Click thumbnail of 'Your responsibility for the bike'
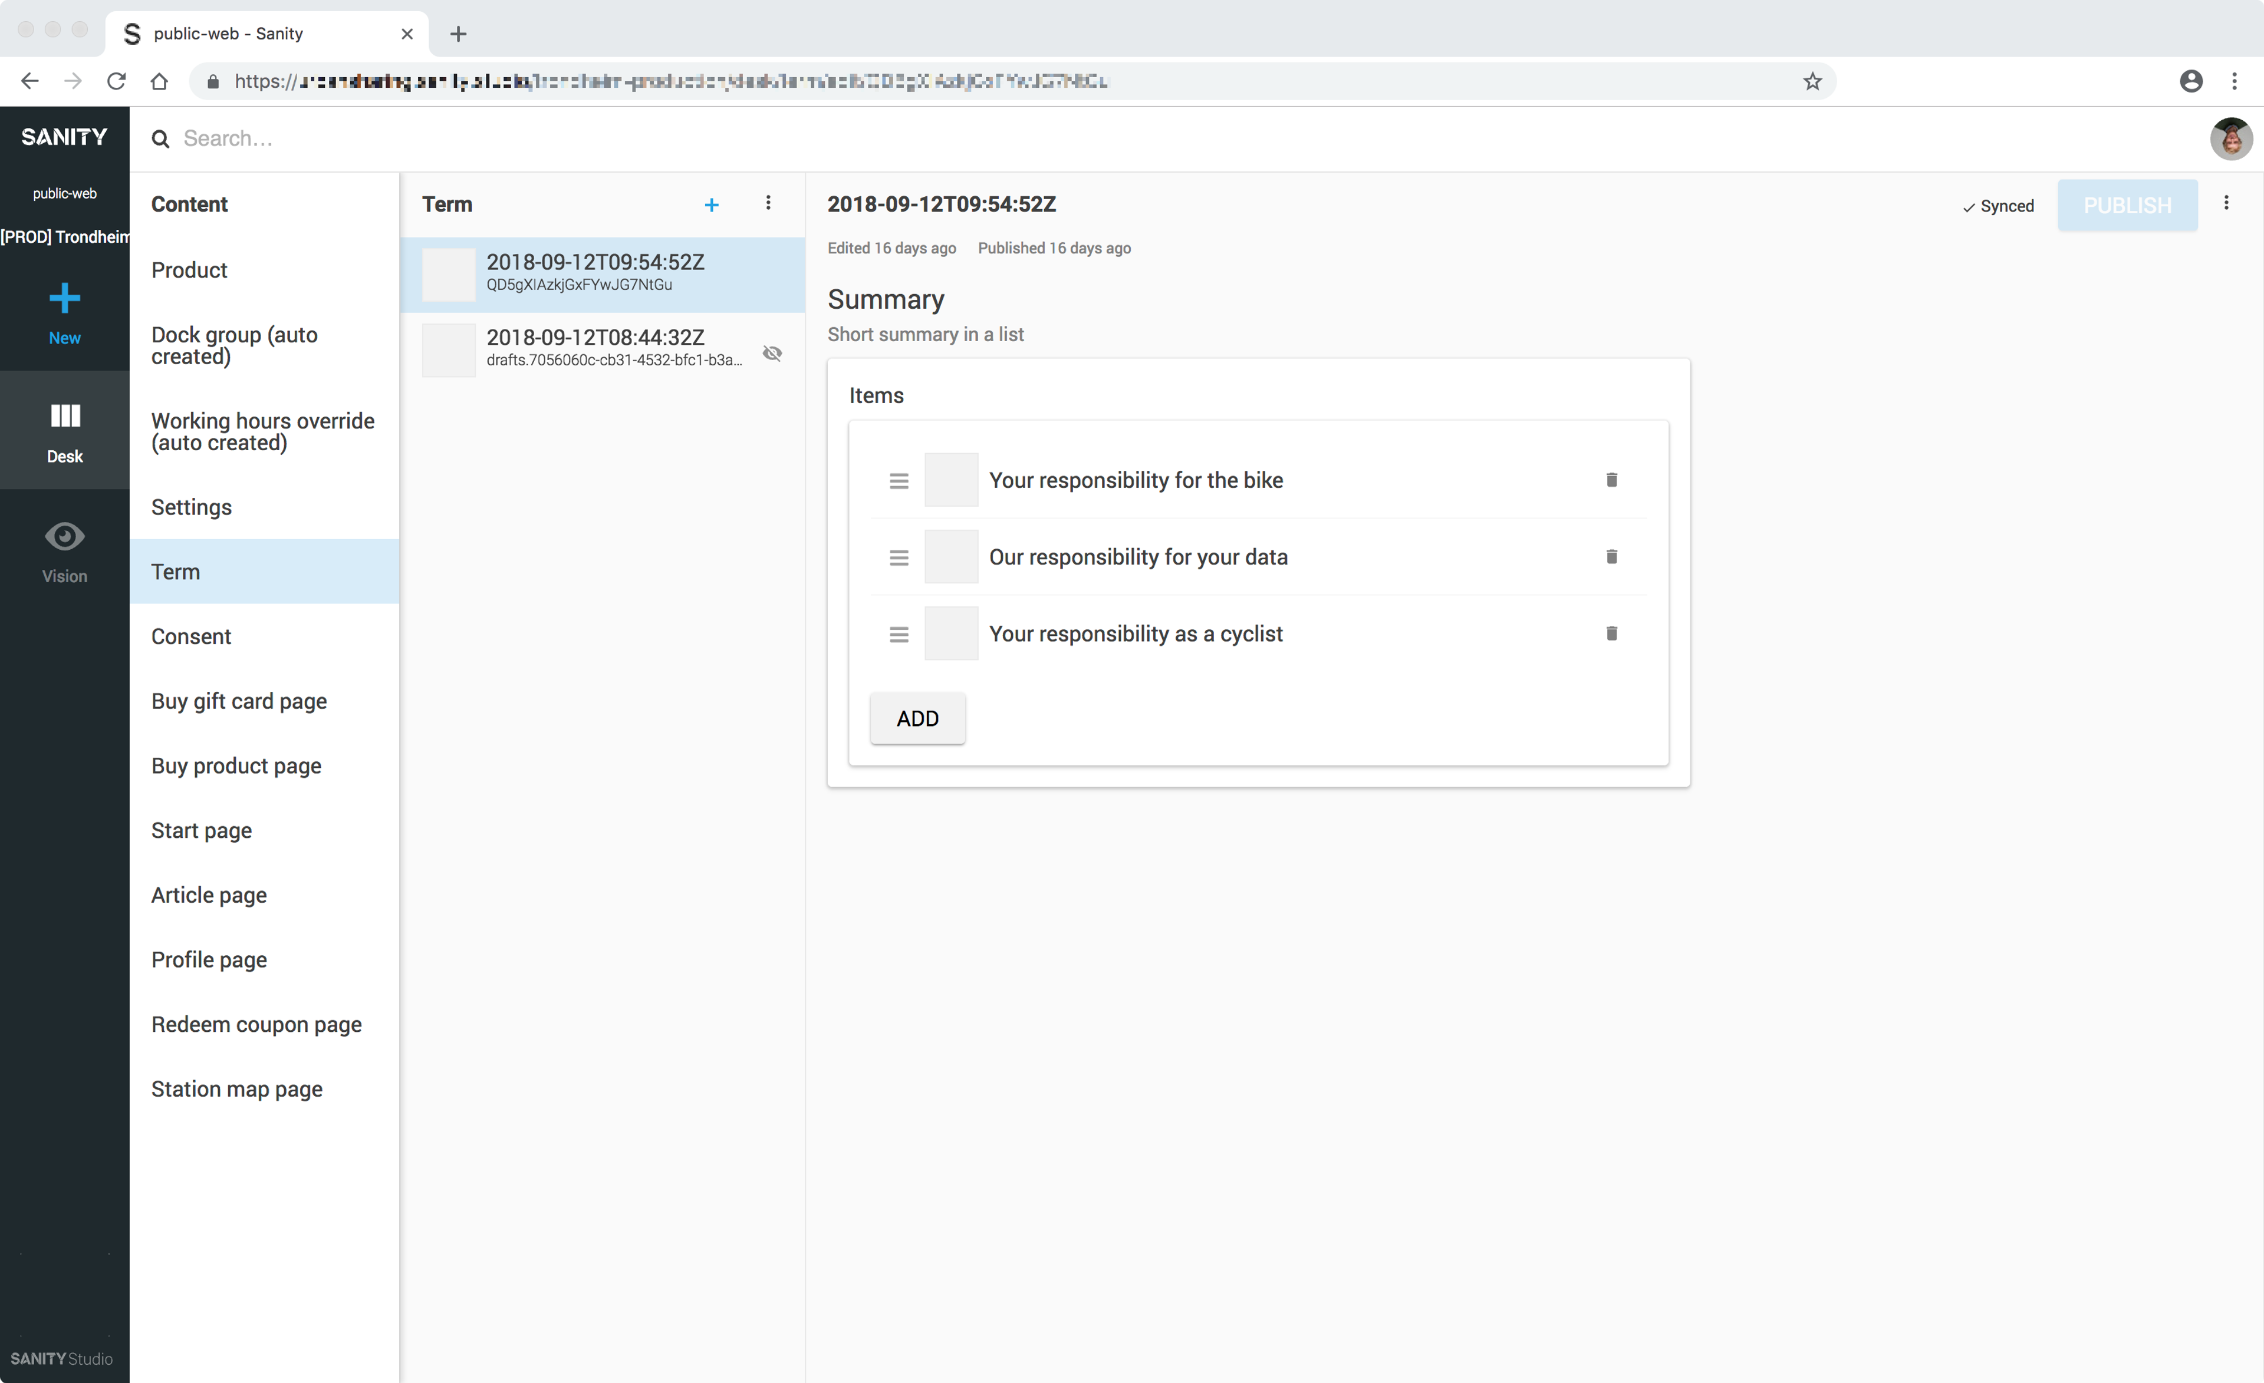This screenshot has height=1383, width=2264. click(951, 480)
